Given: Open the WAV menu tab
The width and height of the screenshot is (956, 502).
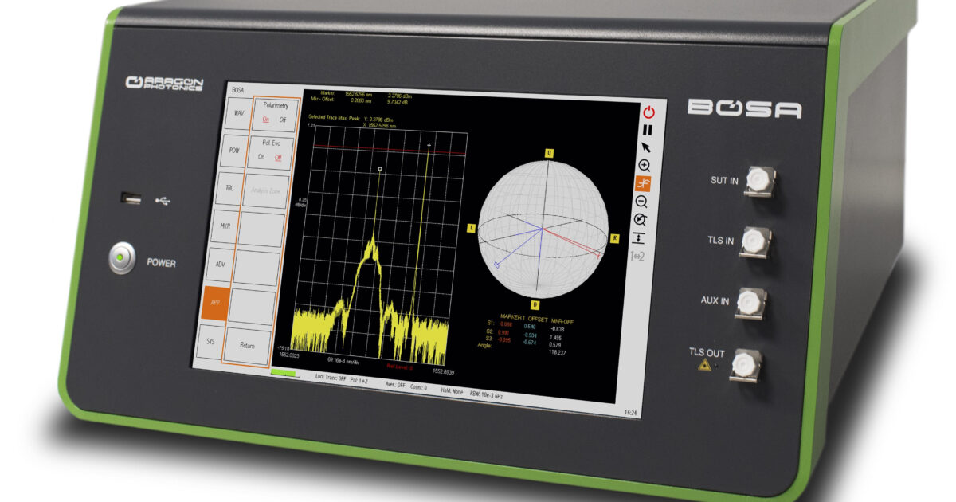Looking at the screenshot, I should tap(237, 113).
